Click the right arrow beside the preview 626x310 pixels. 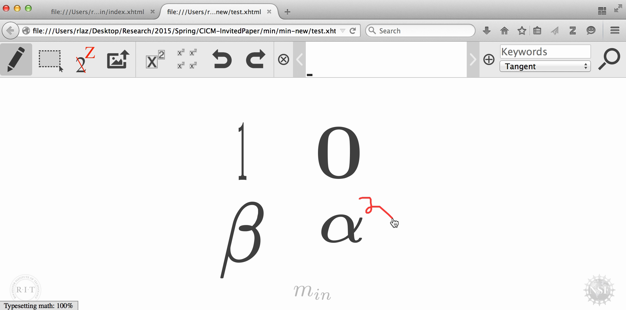coord(473,59)
